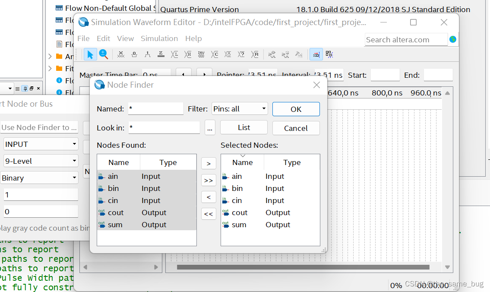The image size is (490, 292).
Task: Click the Invert (INV) waveform tool
Action: point(201,54)
